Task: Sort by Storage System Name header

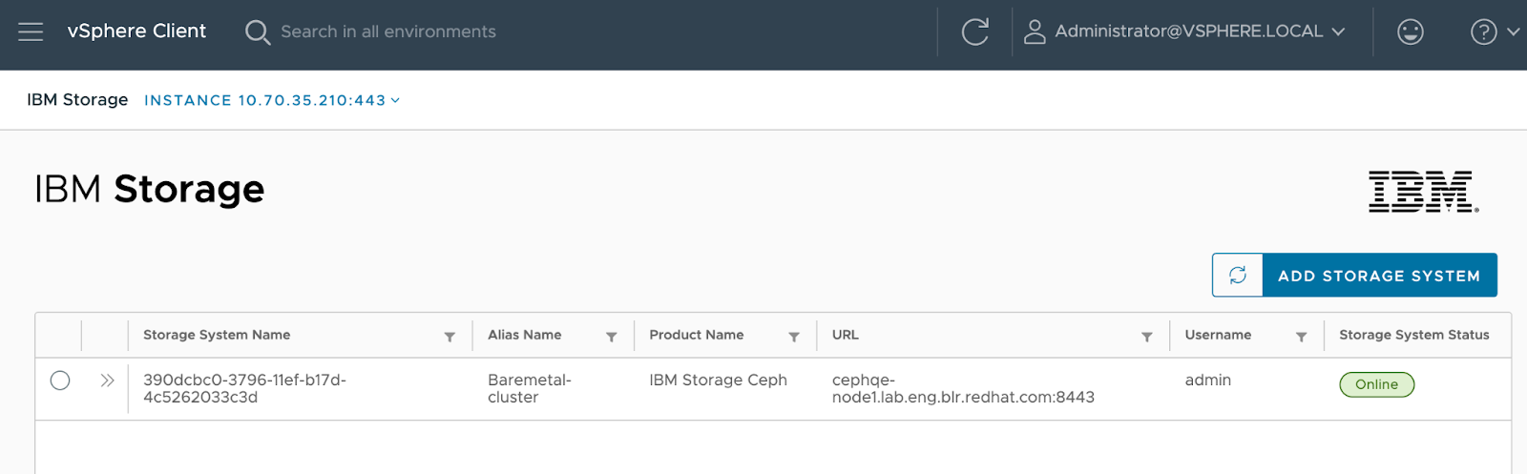Action: click(x=217, y=335)
